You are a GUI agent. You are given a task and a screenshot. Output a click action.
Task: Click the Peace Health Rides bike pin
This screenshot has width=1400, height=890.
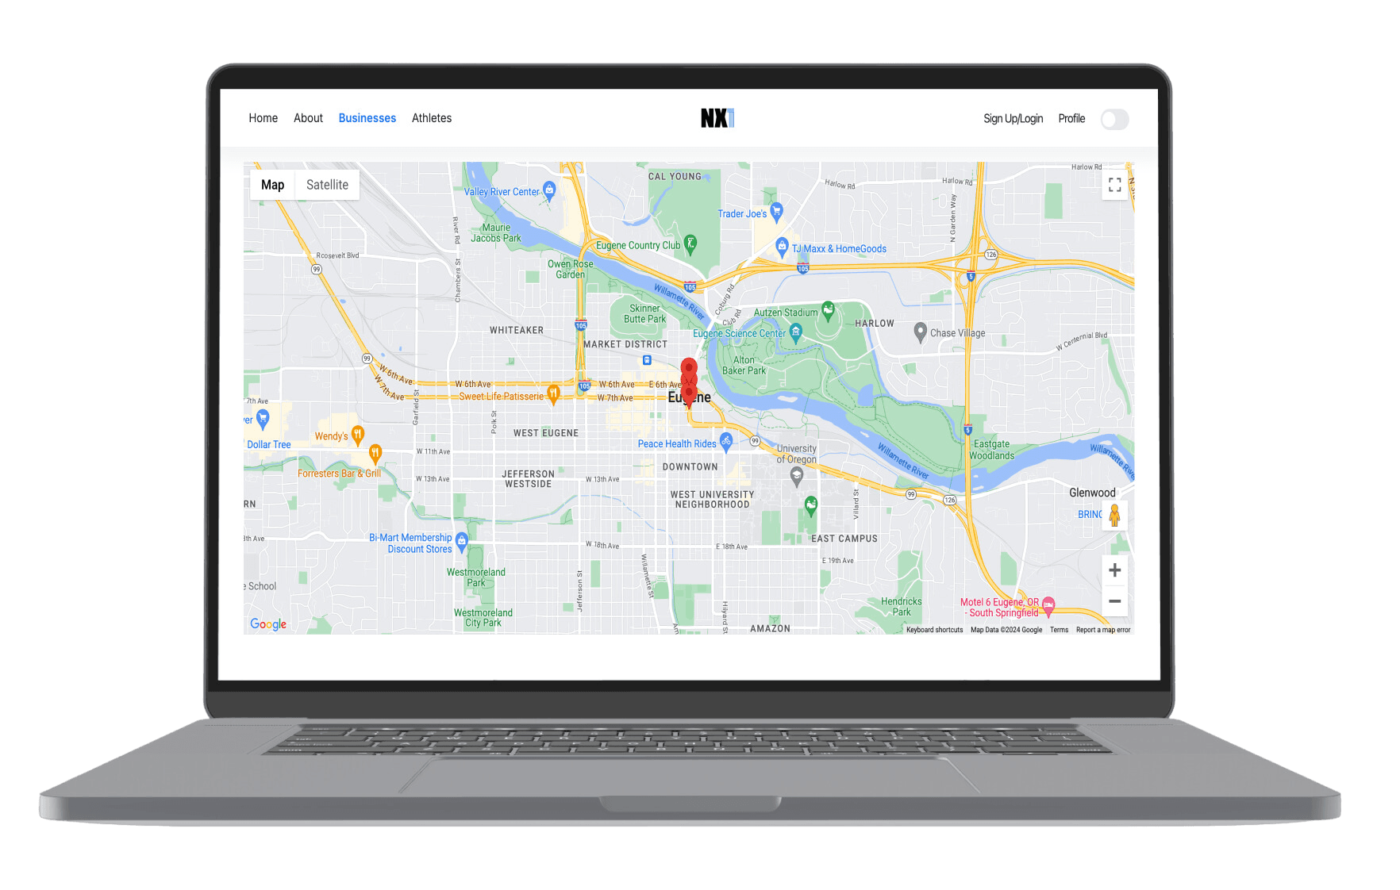click(x=725, y=442)
